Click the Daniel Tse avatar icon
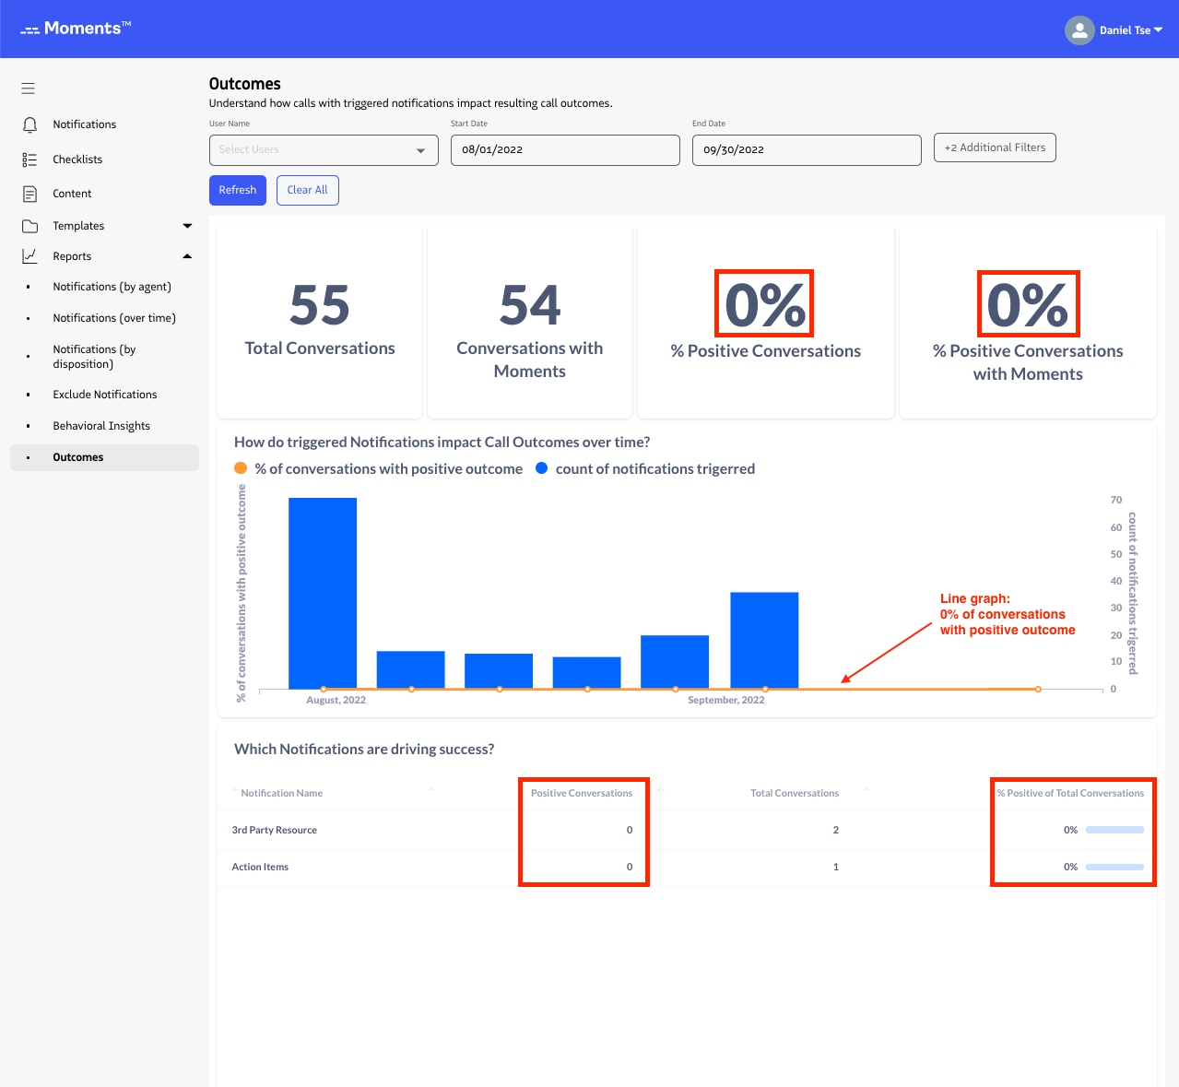 pyautogui.click(x=1079, y=30)
